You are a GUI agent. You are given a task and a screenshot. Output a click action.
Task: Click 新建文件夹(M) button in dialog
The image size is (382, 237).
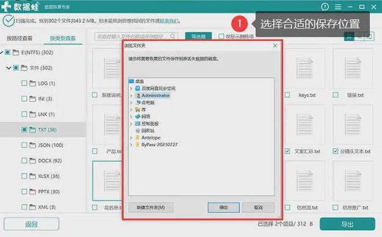point(151,208)
